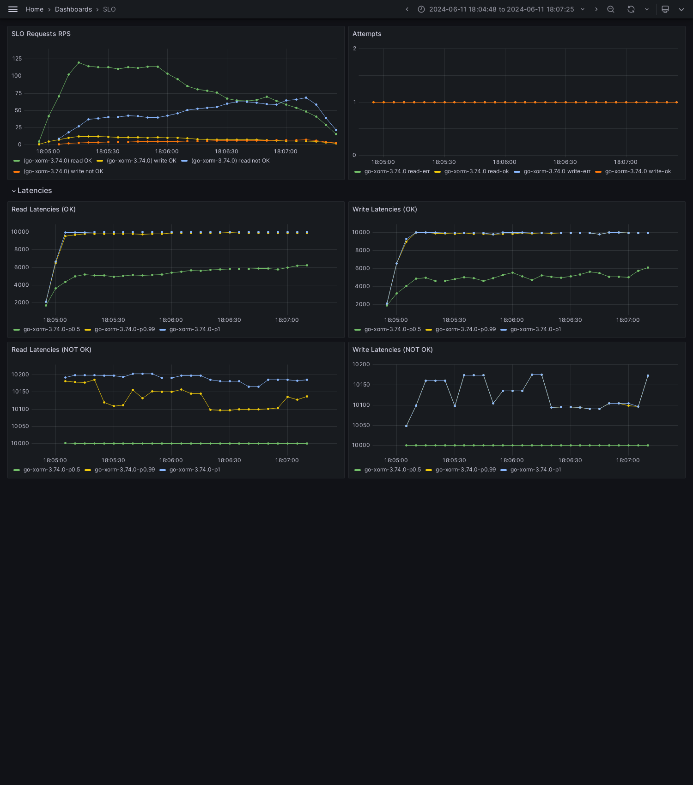The height and width of the screenshot is (785, 693).
Task: Toggle p1 legend in Write Latencies (OK)
Action: pos(536,329)
